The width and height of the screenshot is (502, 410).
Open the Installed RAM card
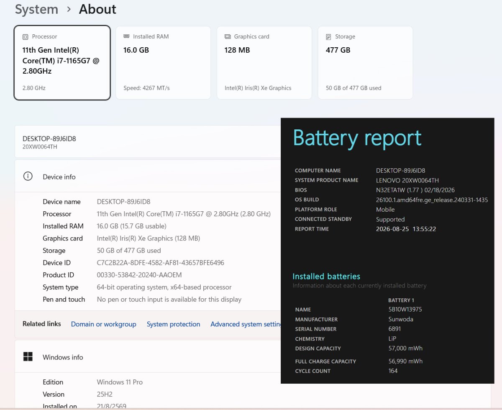(x=163, y=63)
